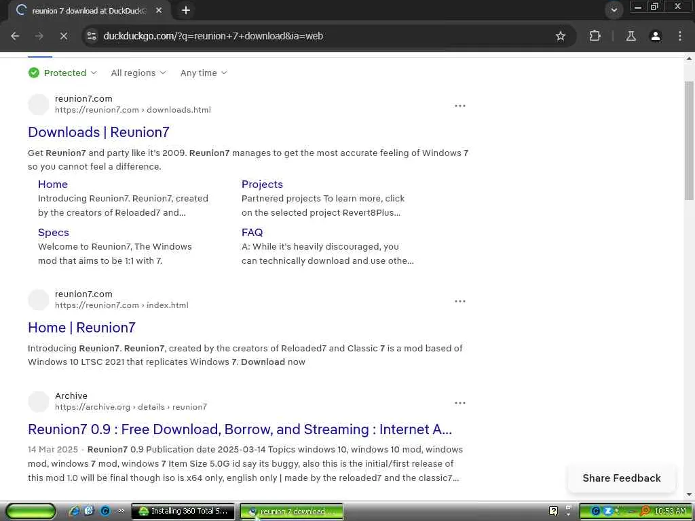The height and width of the screenshot is (521, 695).
Task: Open site information icon in address bar
Action: 92,36
